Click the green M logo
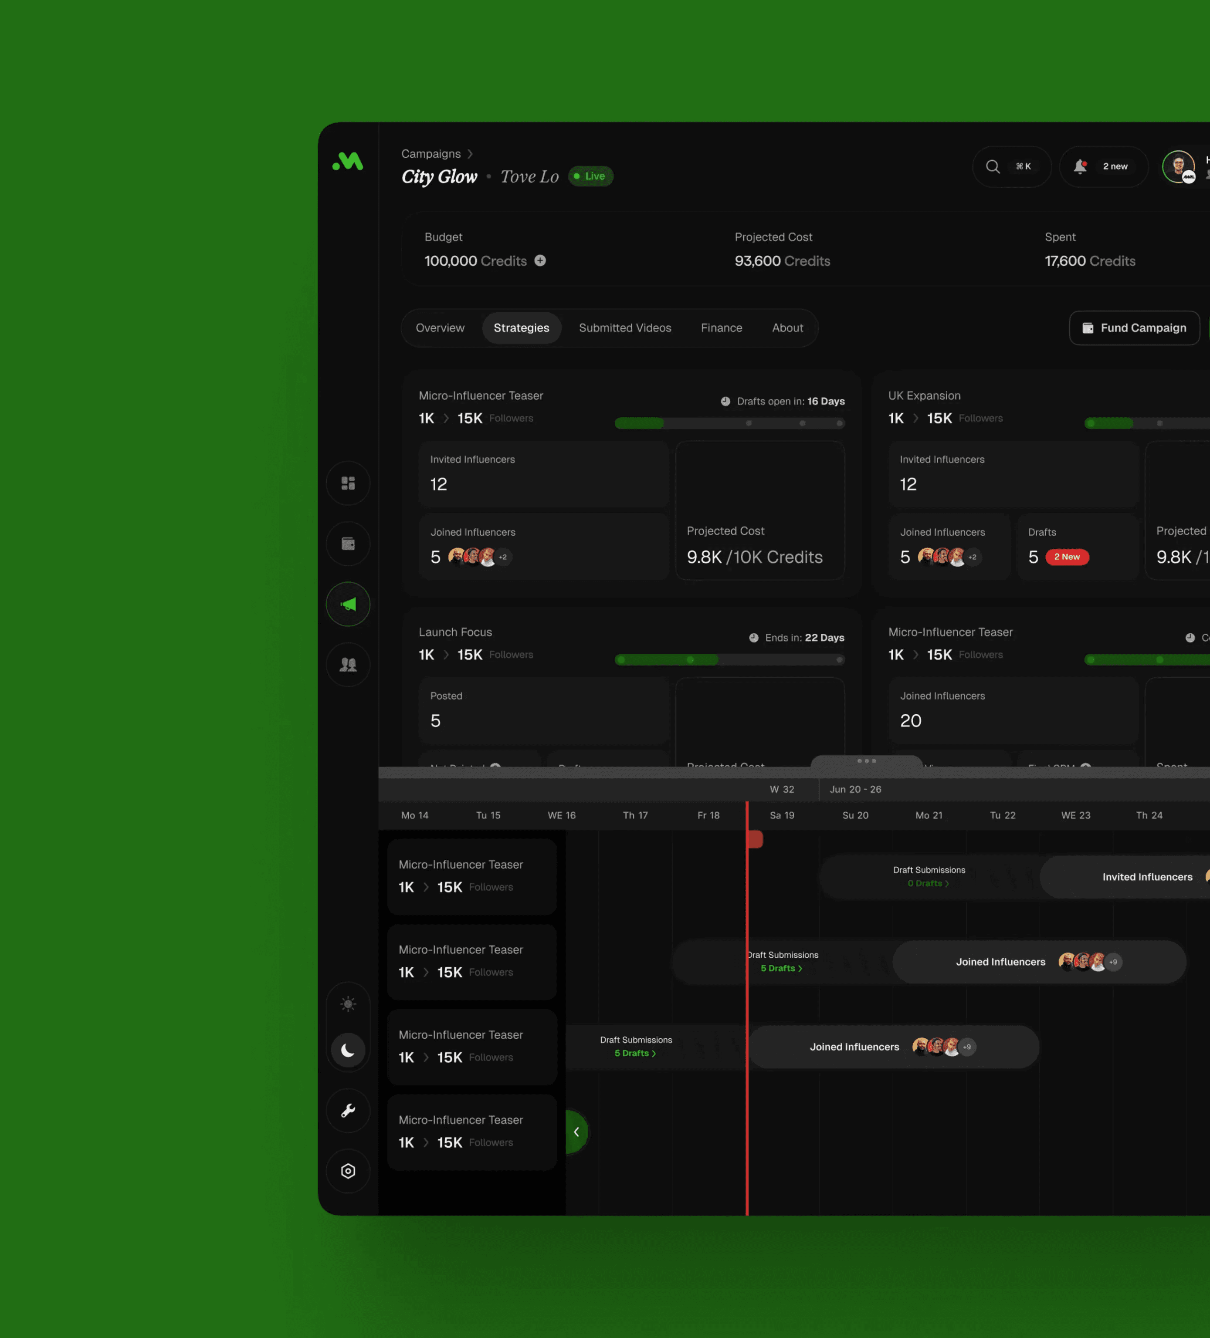Image resolution: width=1210 pixels, height=1338 pixels. [x=348, y=161]
